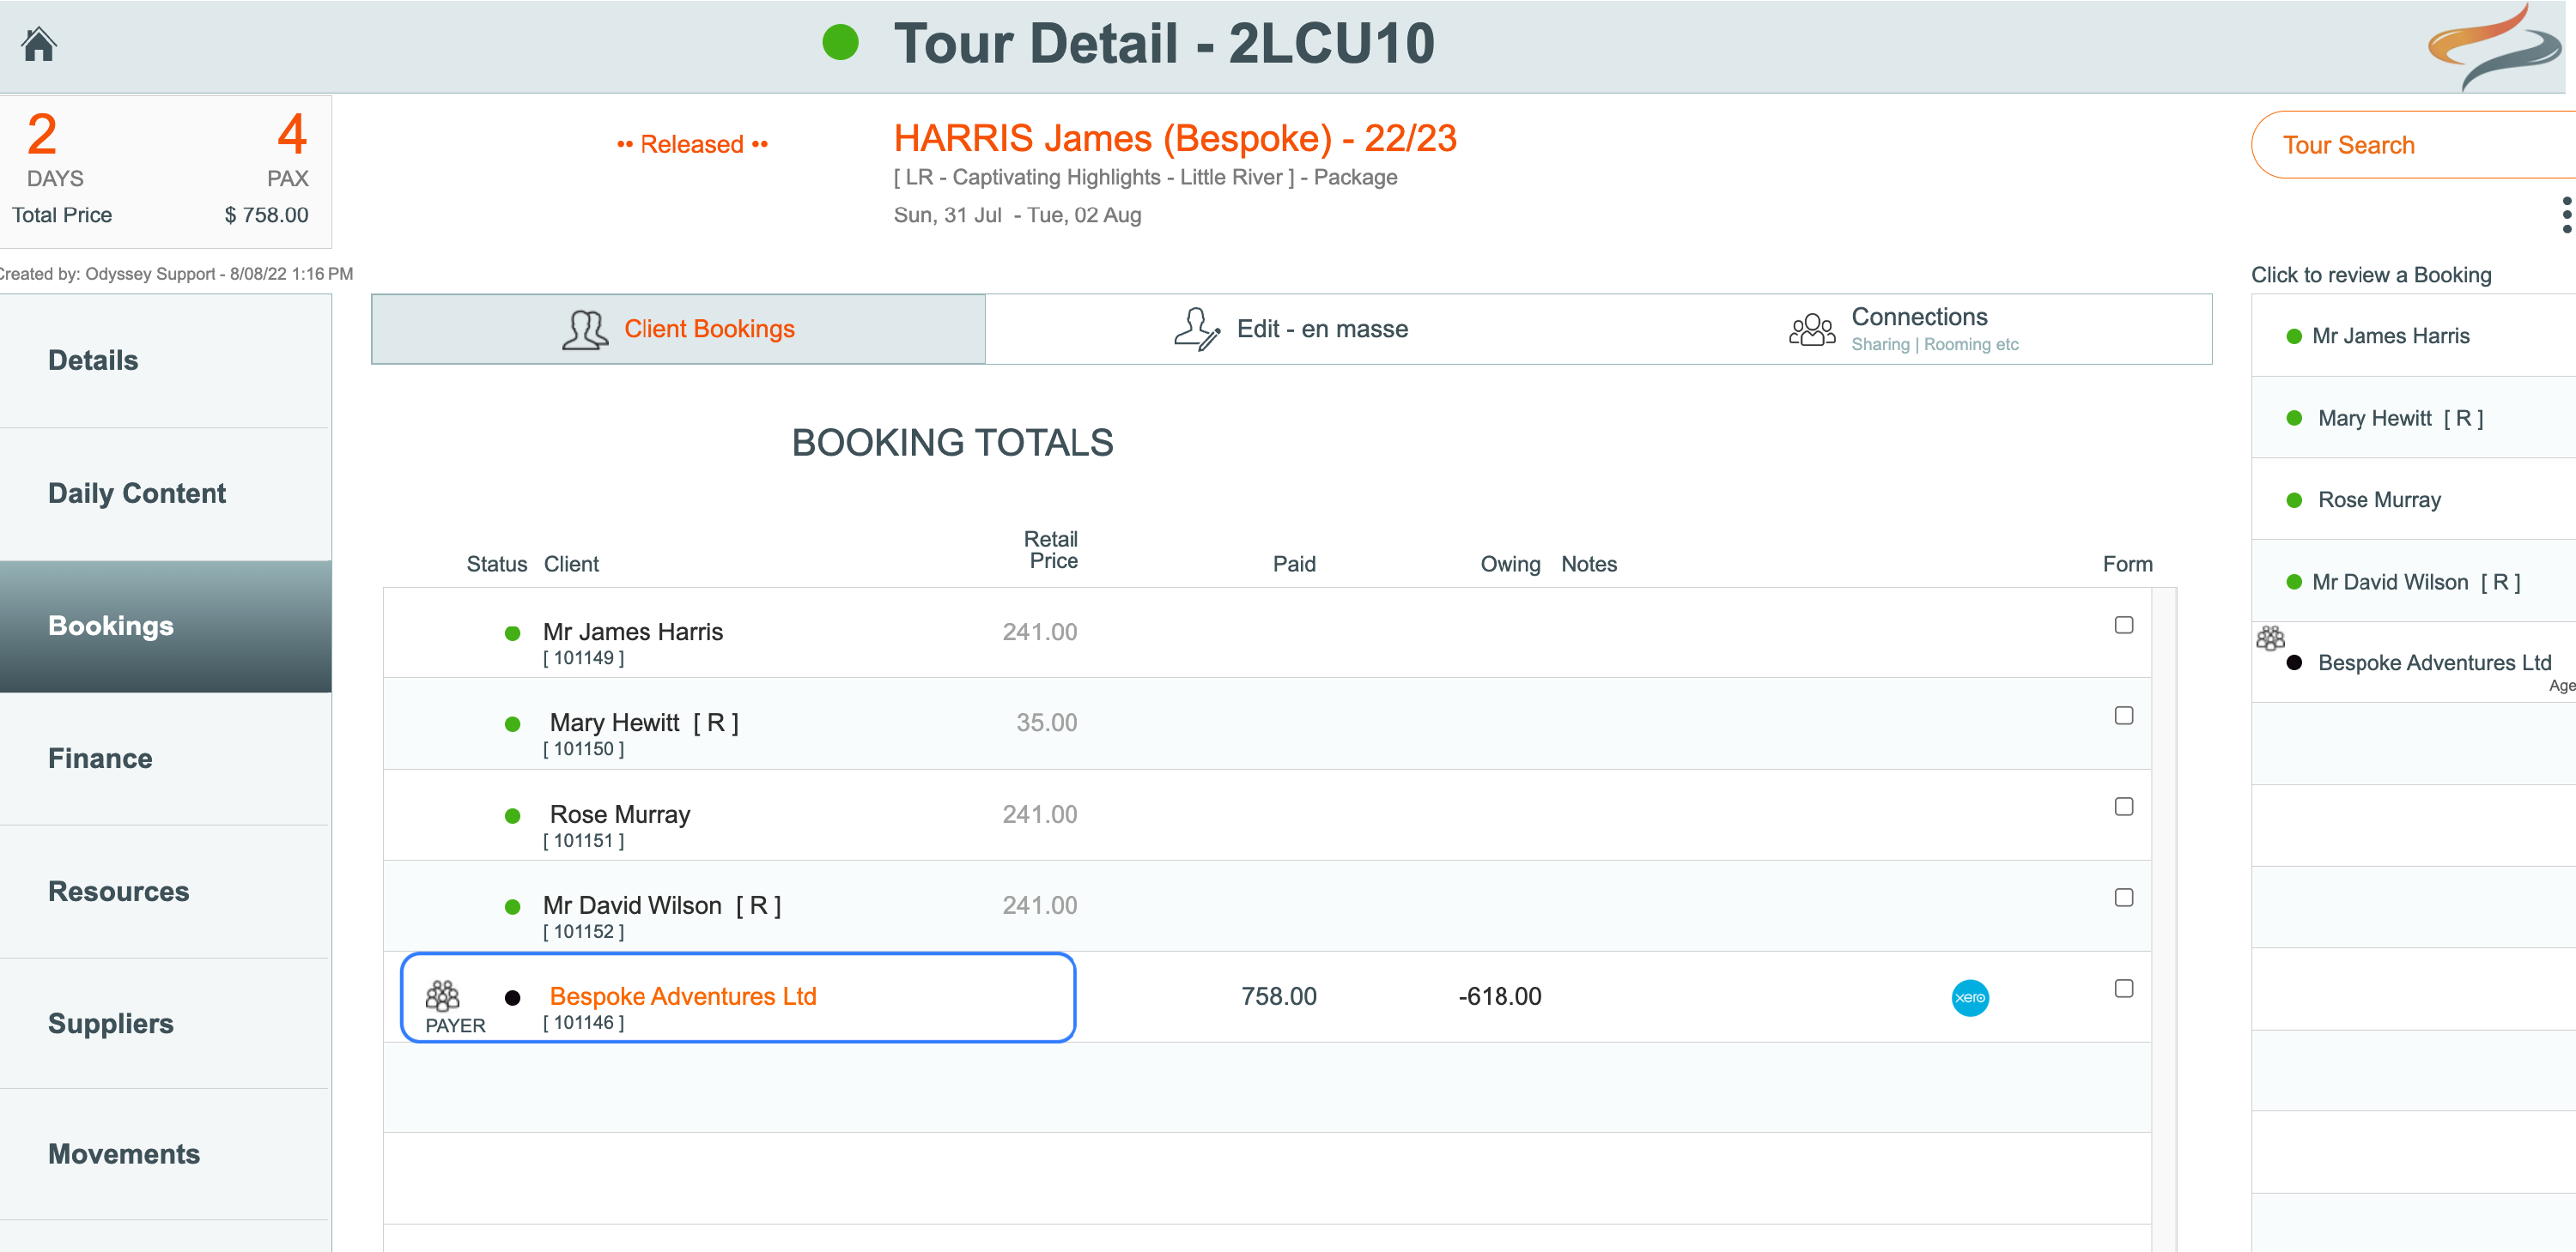Click the Home icon
Screen dimensions: 2576x1252
click(x=39, y=44)
